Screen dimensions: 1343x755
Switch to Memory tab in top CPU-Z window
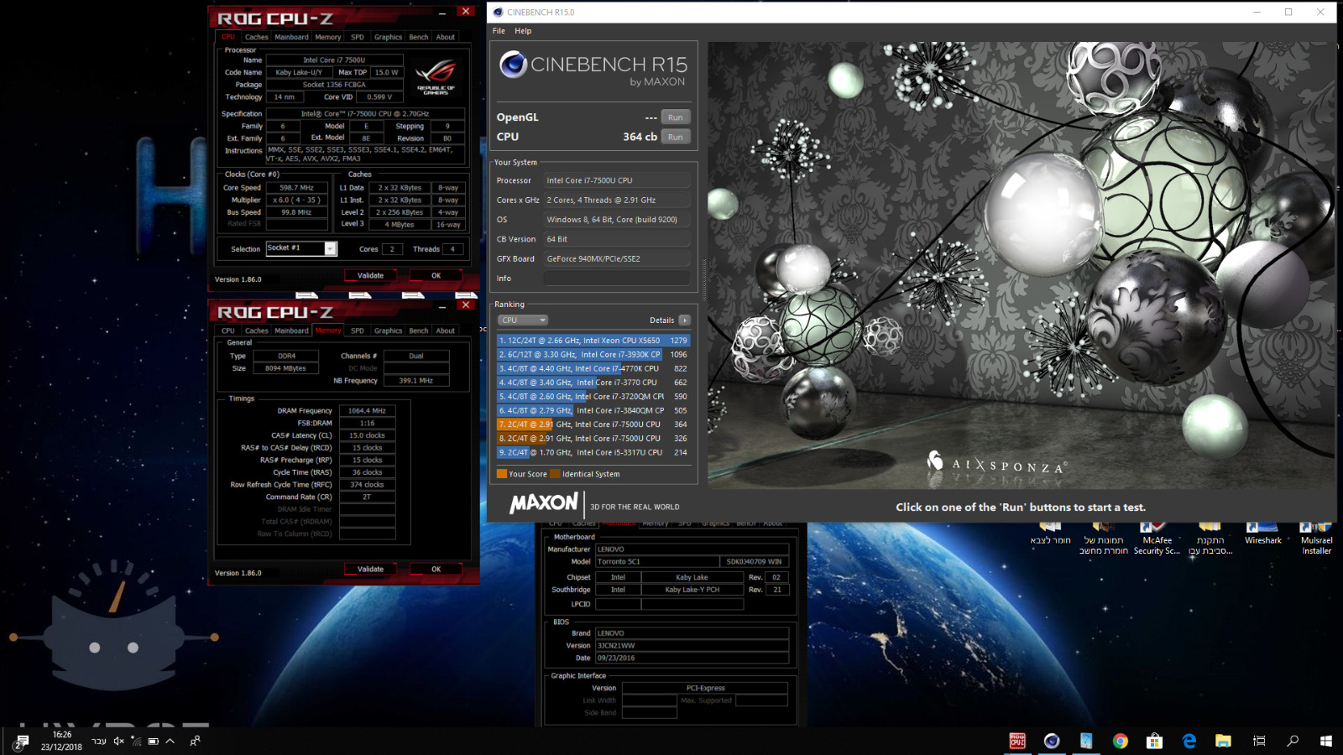click(328, 37)
